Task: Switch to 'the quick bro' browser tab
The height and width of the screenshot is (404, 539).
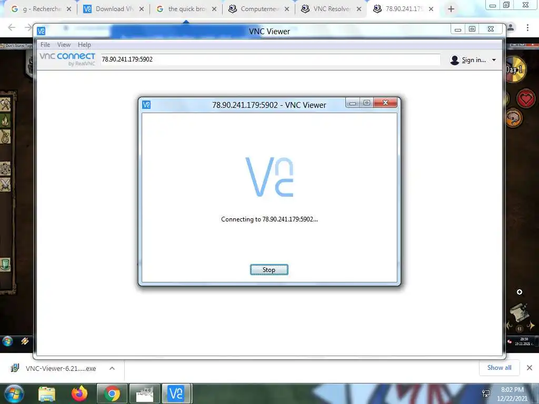Action: coord(187,9)
